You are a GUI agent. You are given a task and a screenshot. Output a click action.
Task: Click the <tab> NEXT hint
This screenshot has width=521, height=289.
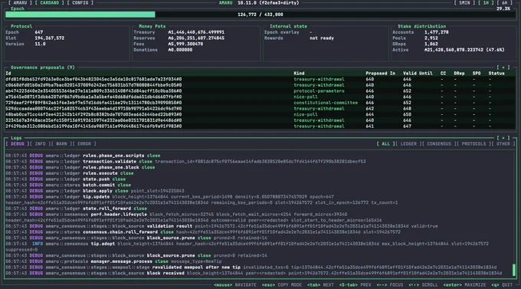320,285
